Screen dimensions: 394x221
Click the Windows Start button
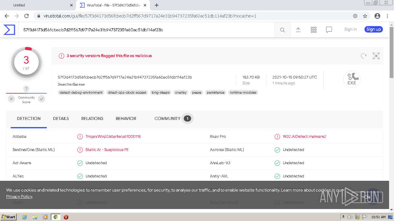(8, 217)
